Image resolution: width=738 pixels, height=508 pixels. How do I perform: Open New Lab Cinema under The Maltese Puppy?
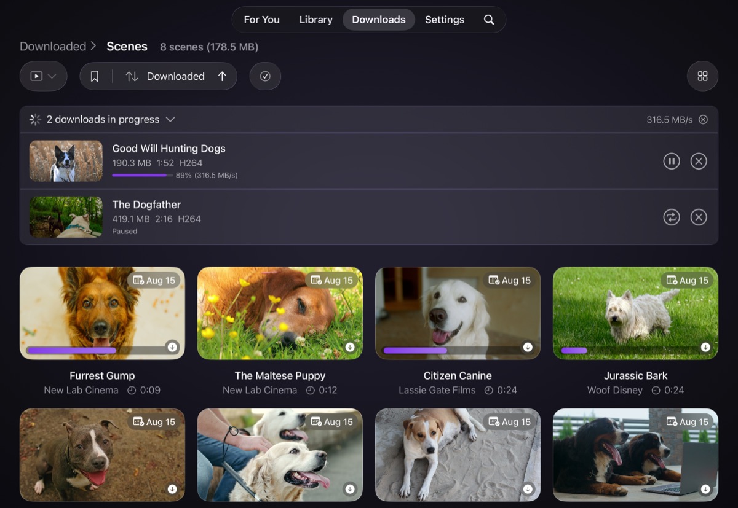point(260,390)
